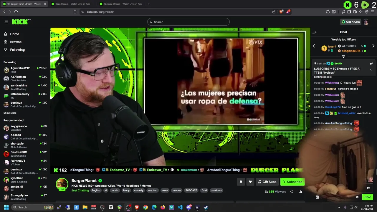Switch to NickLee Stream tab

(121, 4)
